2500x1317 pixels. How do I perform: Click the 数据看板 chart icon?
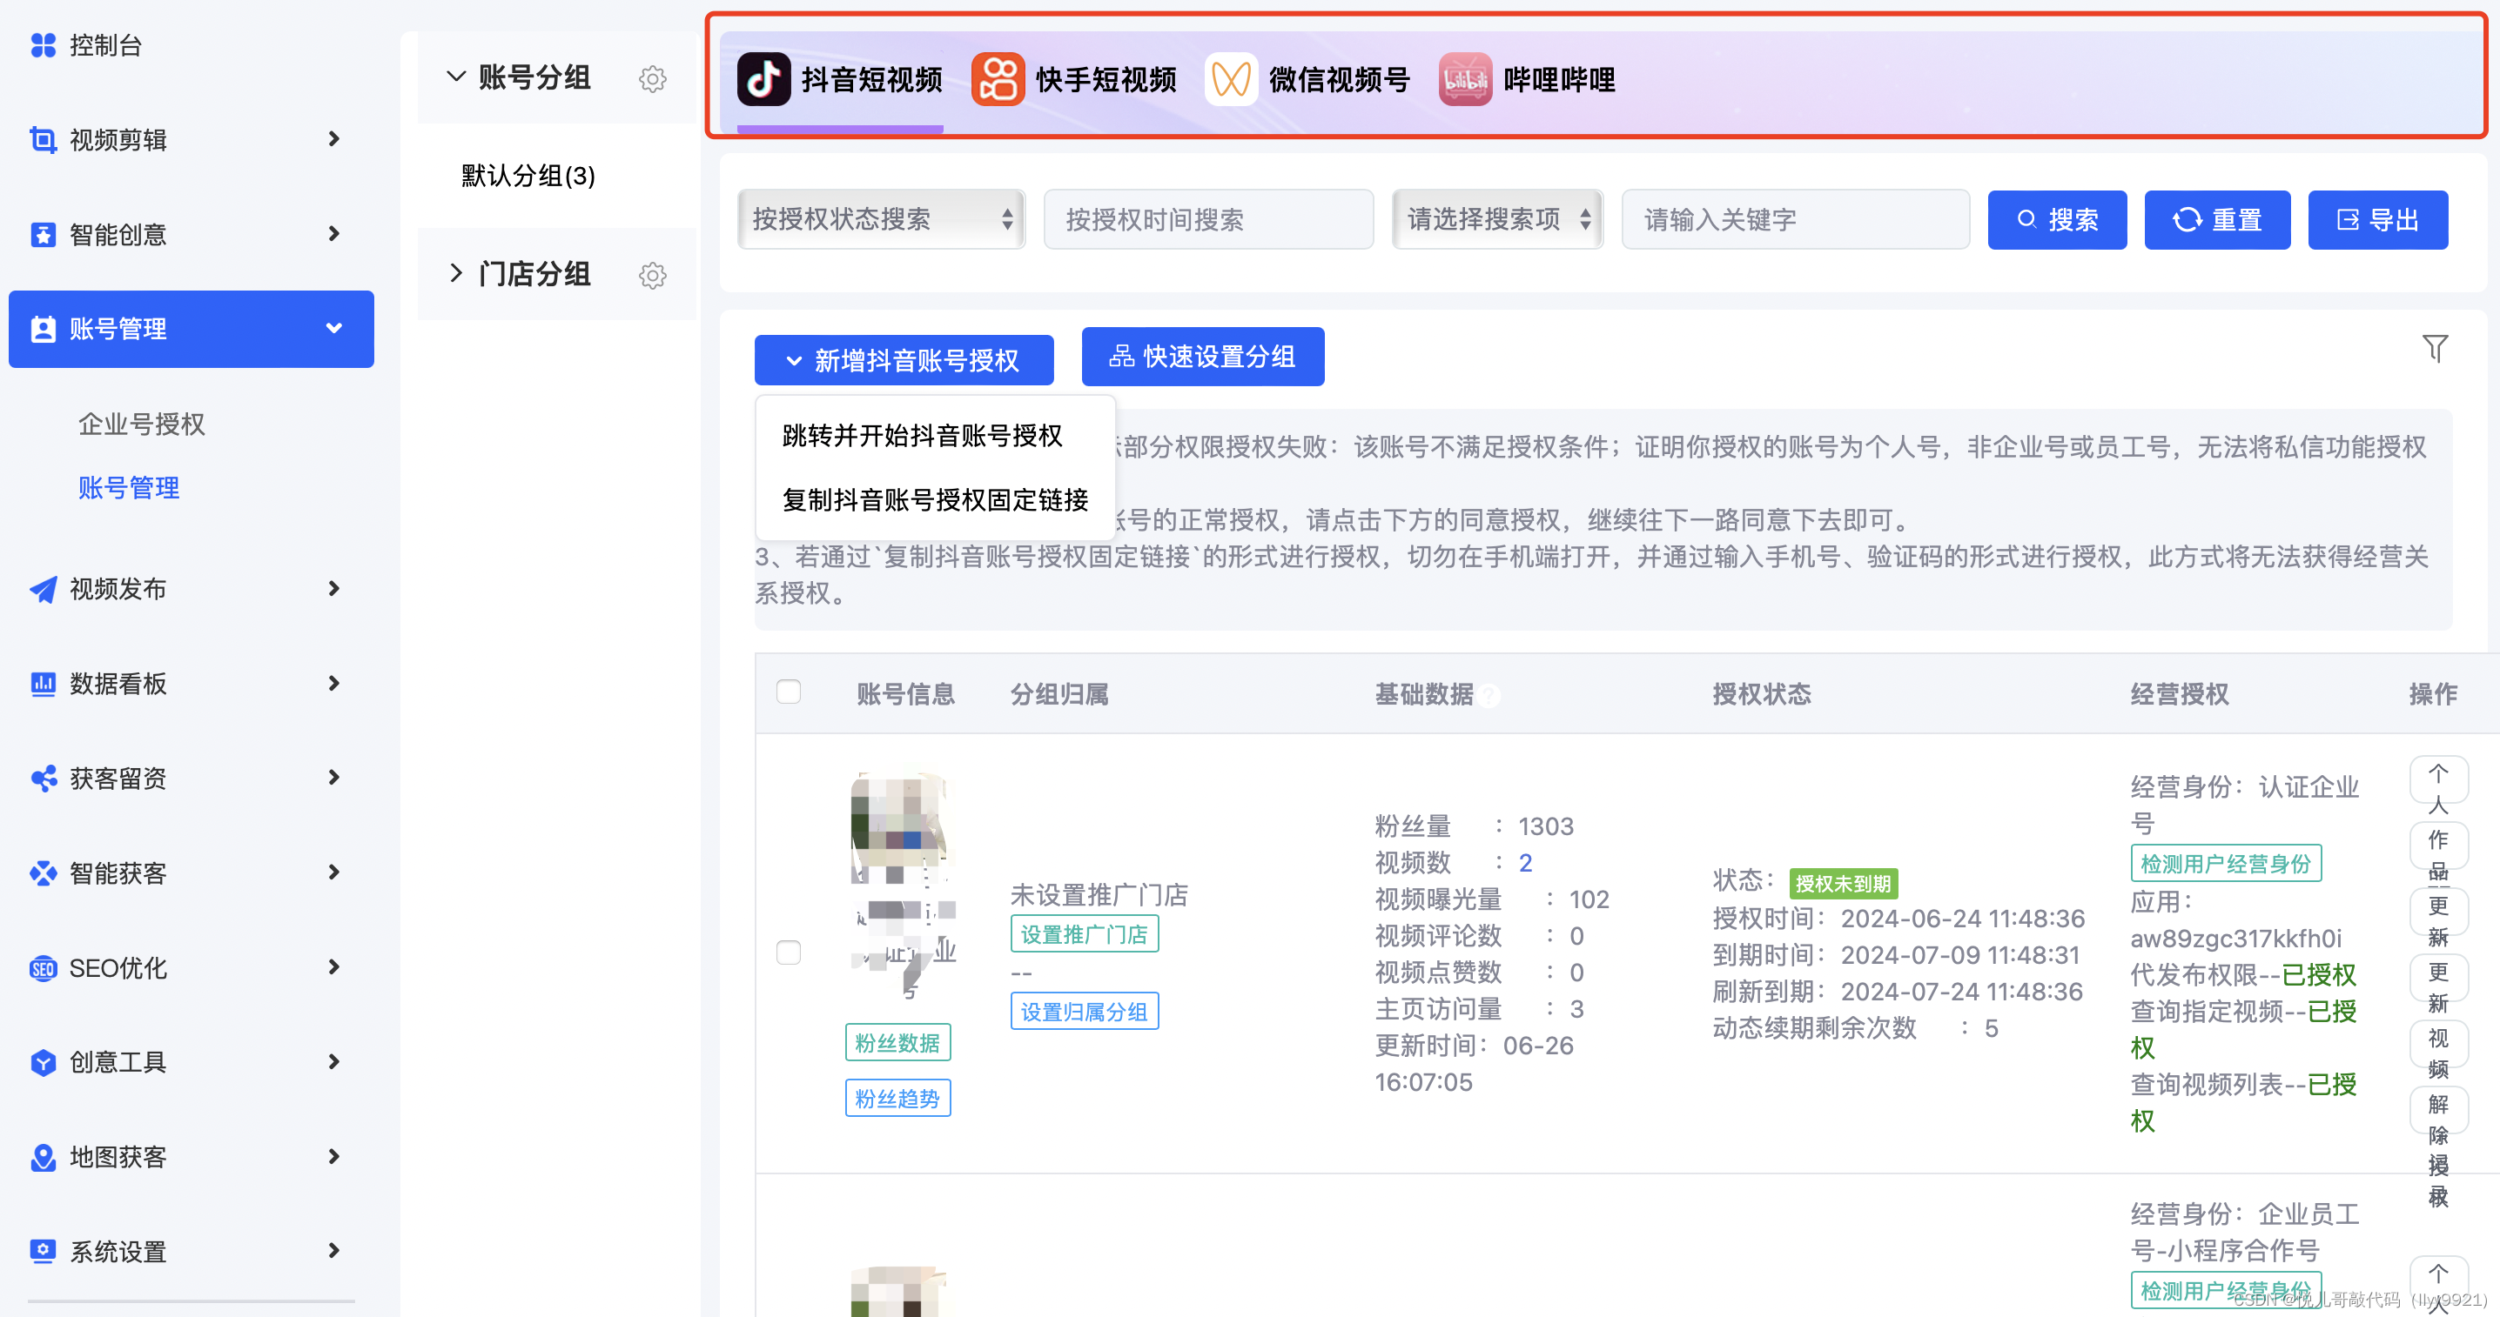tap(43, 684)
